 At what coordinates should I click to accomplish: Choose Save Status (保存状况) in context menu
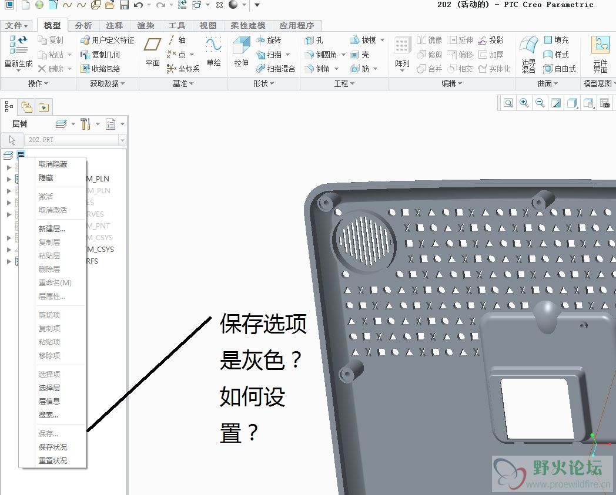click(53, 447)
